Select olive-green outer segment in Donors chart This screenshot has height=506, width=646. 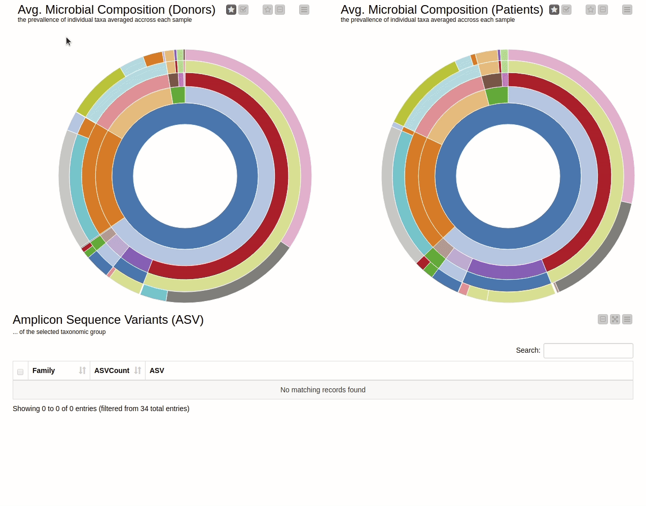[x=100, y=91]
